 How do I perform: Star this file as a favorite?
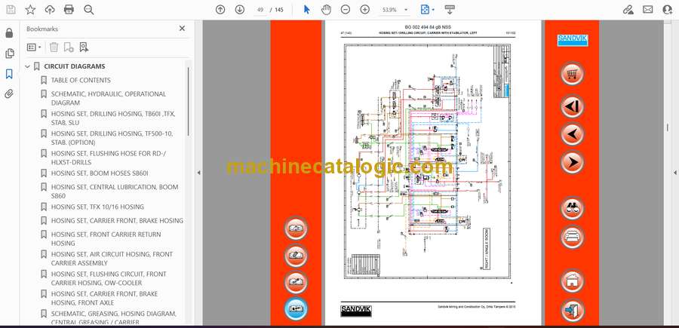coord(30,10)
